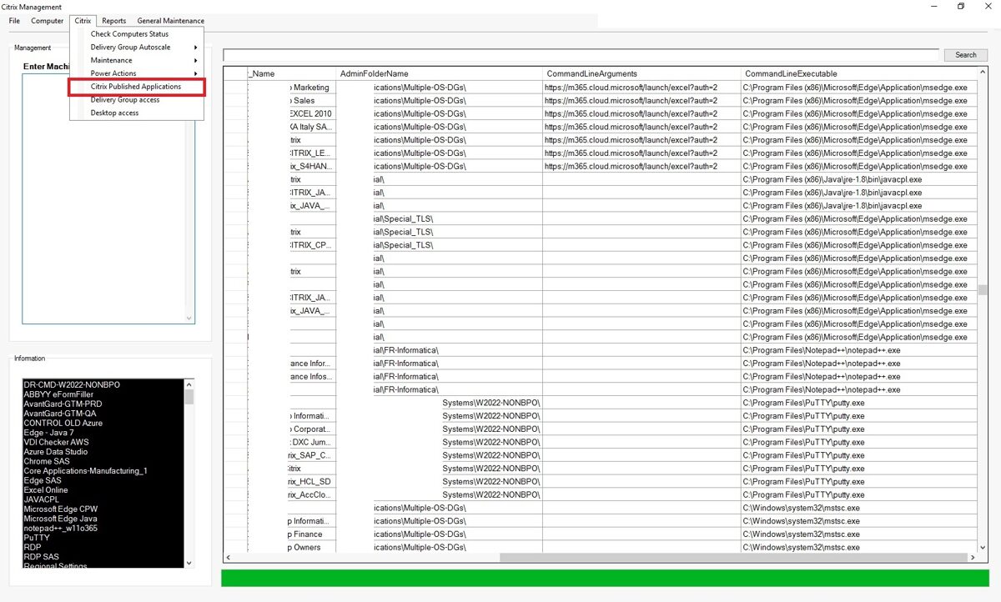Grab the table's vertical scrollbar thumb
The height and width of the screenshot is (602, 1001).
pyautogui.click(x=983, y=290)
